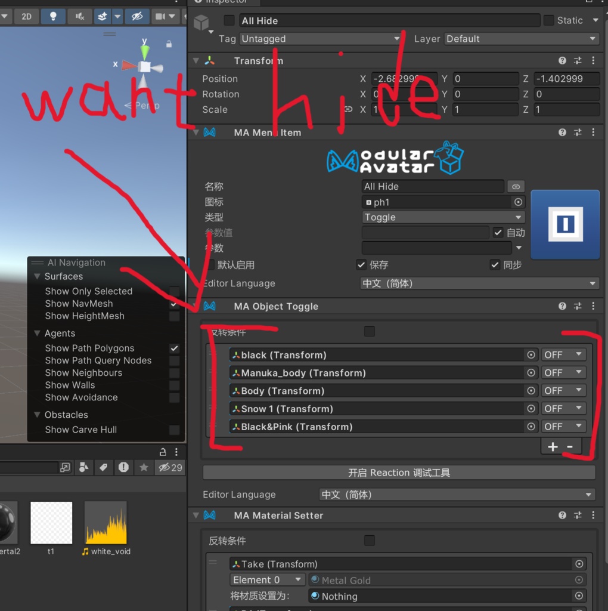Open MA Material Setter presets icon
Viewport: 608px width, 611px height.
tap(578, 515)
